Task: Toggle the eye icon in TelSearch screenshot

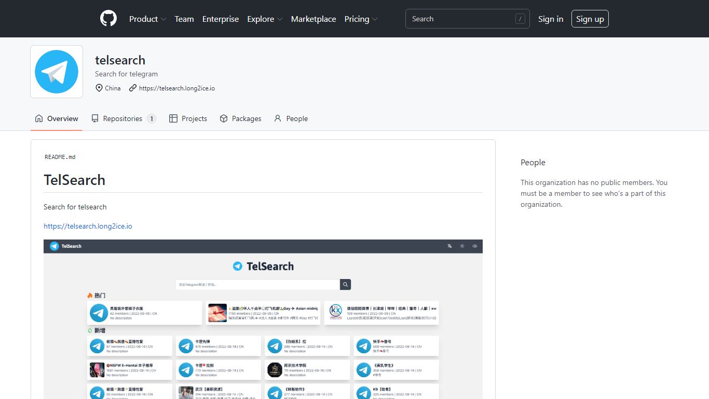Action: [474, 246]
